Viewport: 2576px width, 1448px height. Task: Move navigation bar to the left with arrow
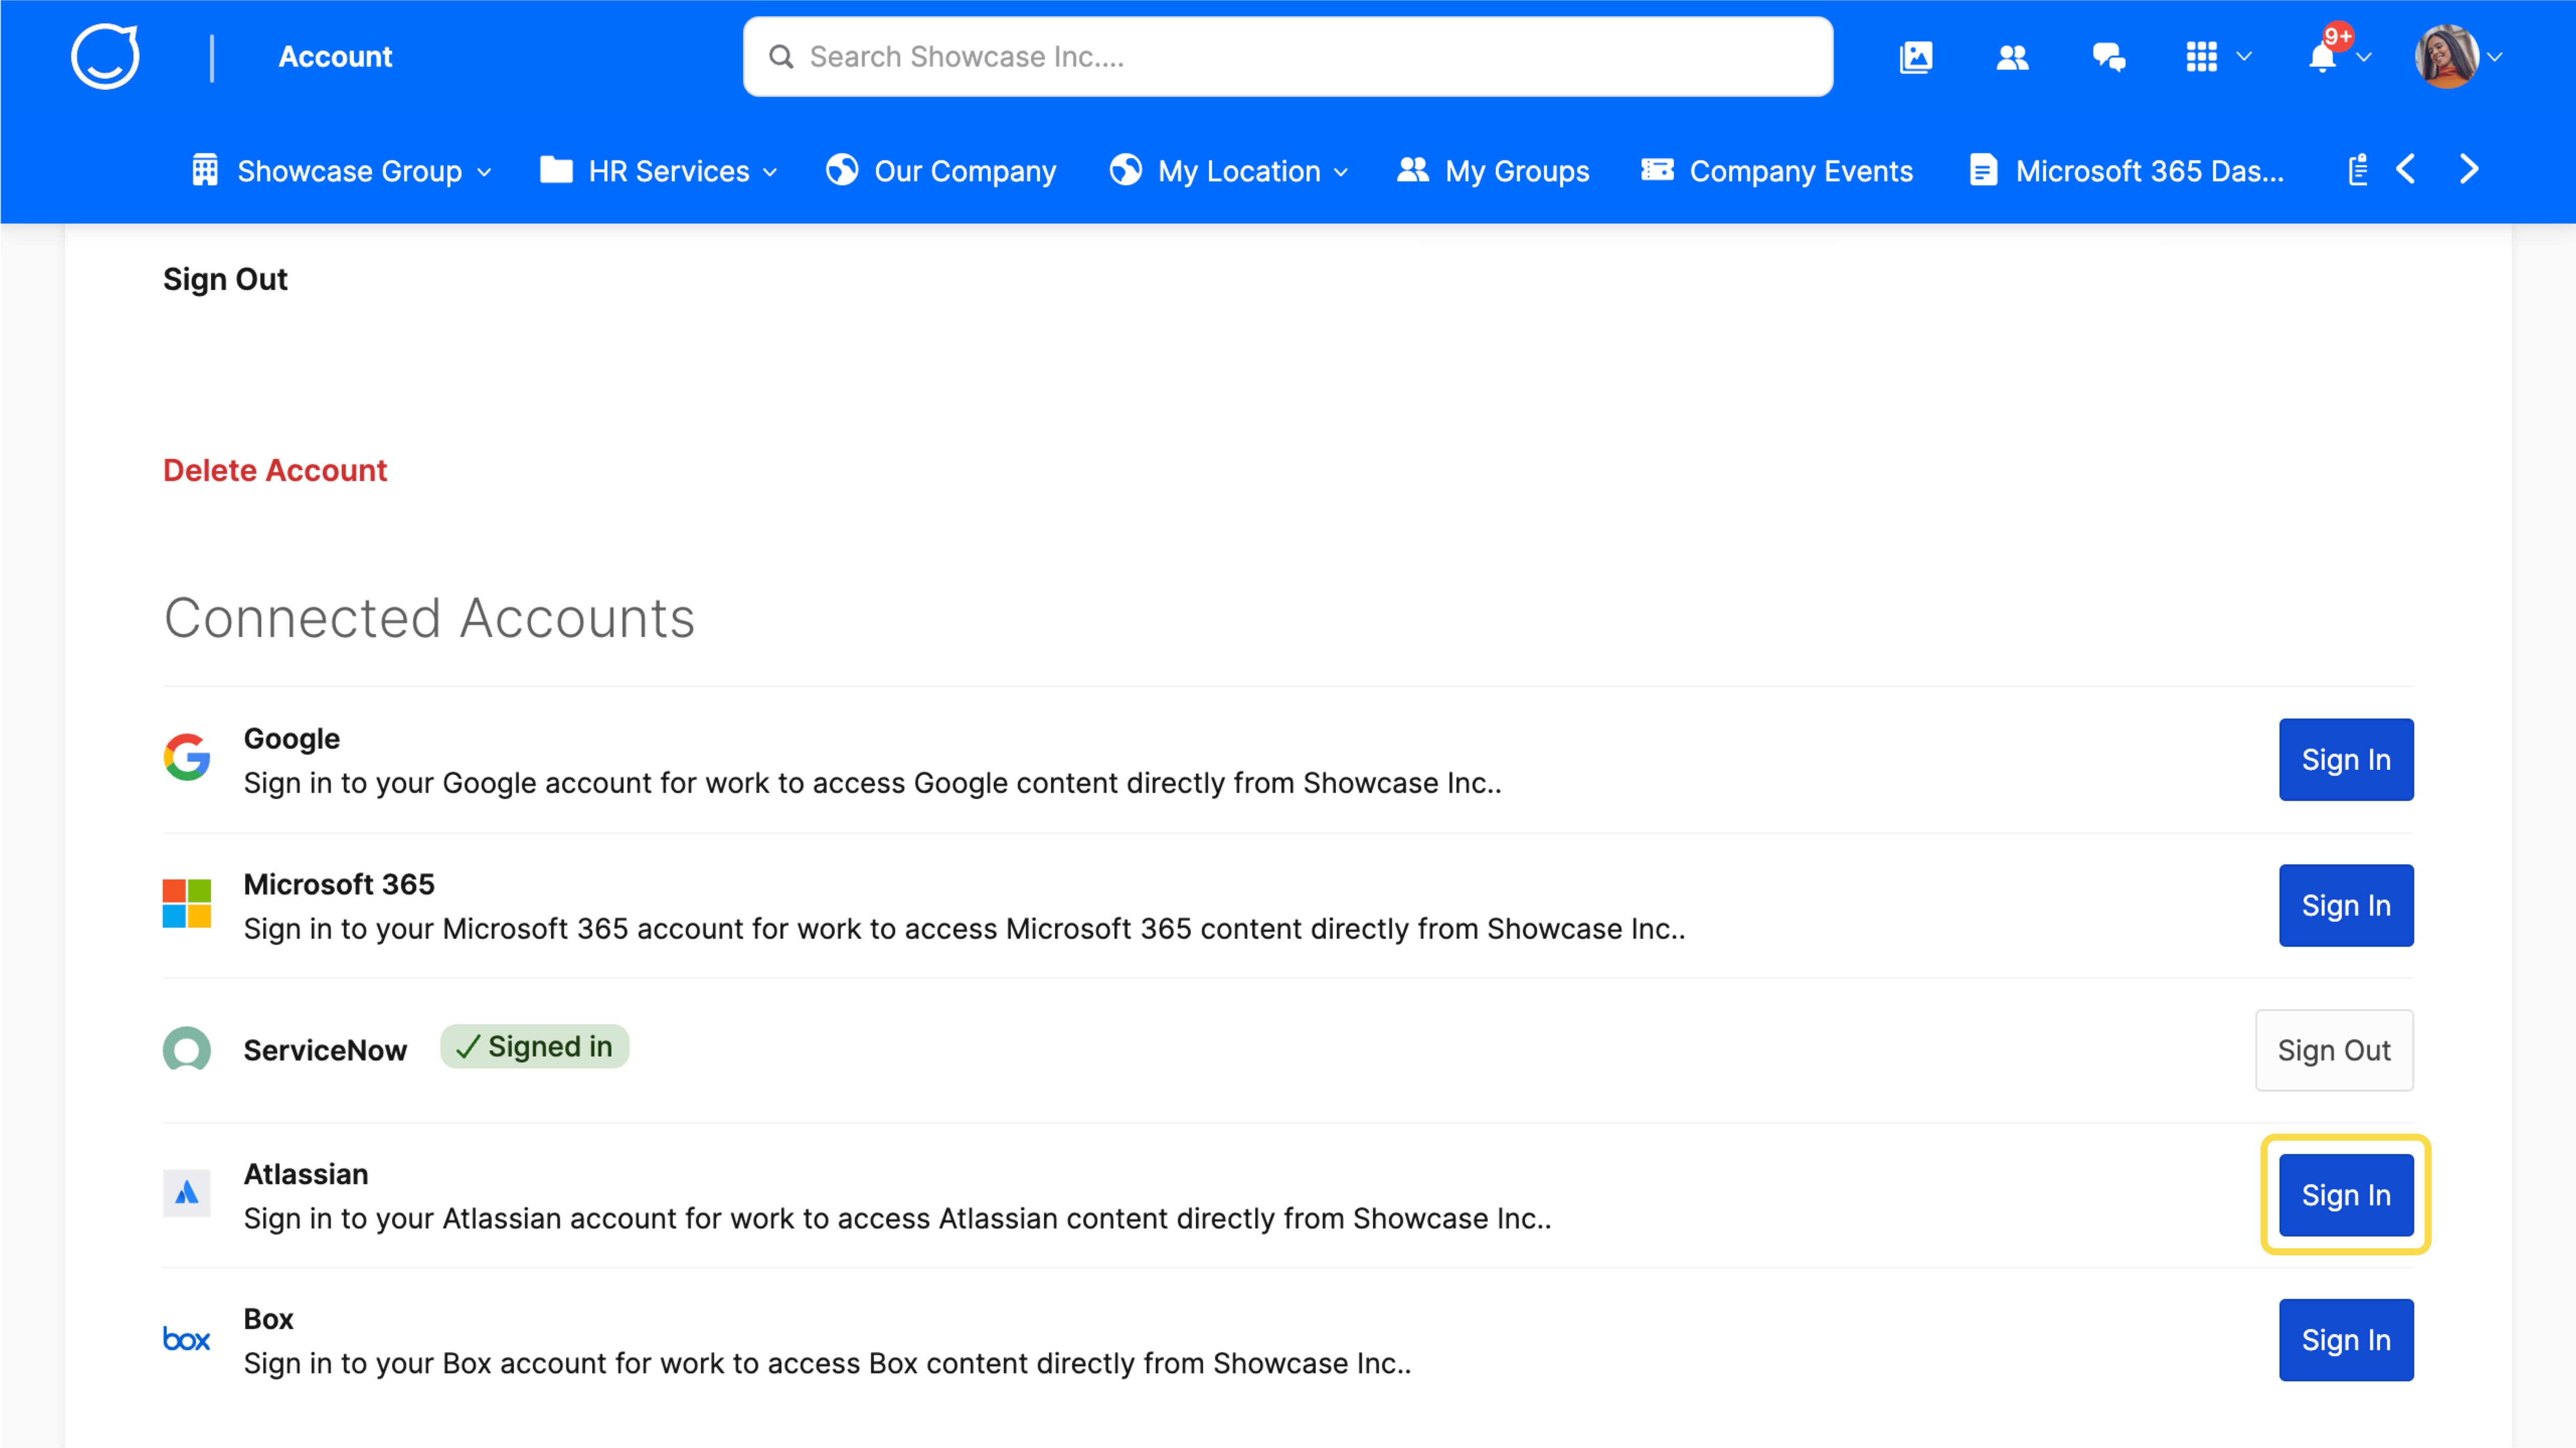point(2406,169)
